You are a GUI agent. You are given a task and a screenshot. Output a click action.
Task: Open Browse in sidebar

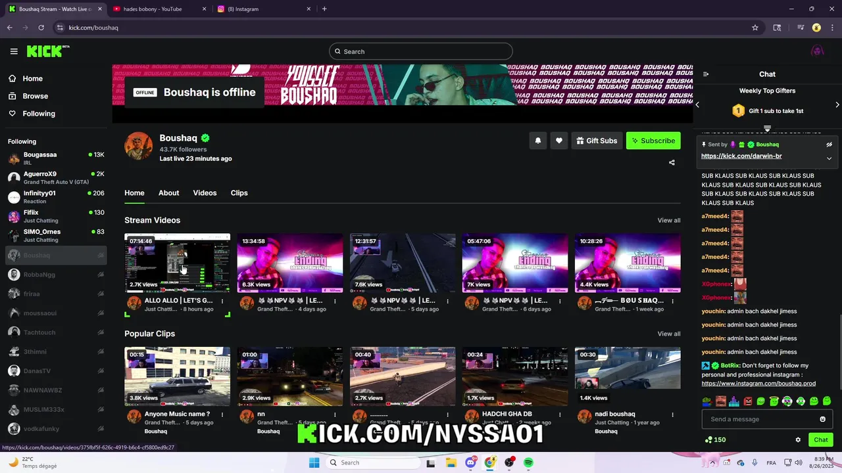coord(28,96)
